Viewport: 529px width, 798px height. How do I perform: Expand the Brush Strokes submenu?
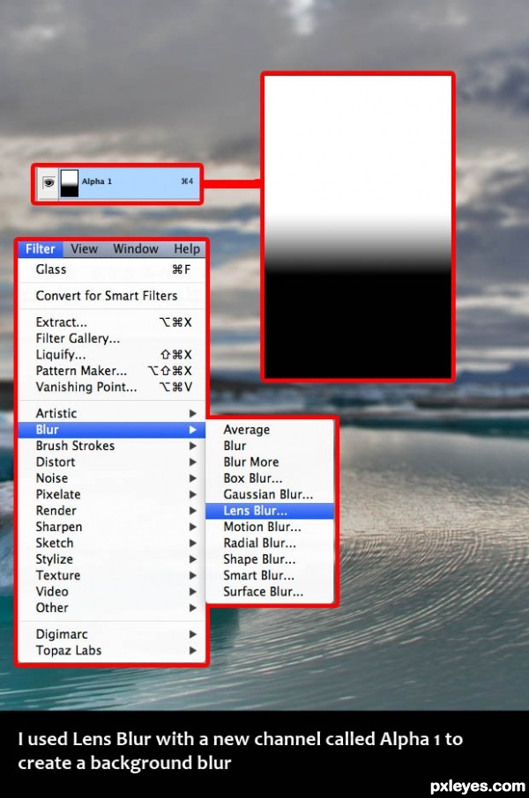[112, 446]
